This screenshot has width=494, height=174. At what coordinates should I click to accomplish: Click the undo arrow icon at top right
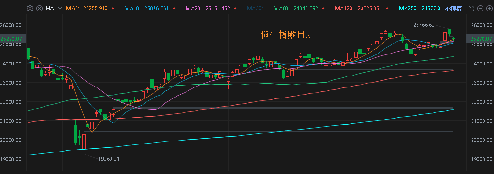(x=472, y=9)
